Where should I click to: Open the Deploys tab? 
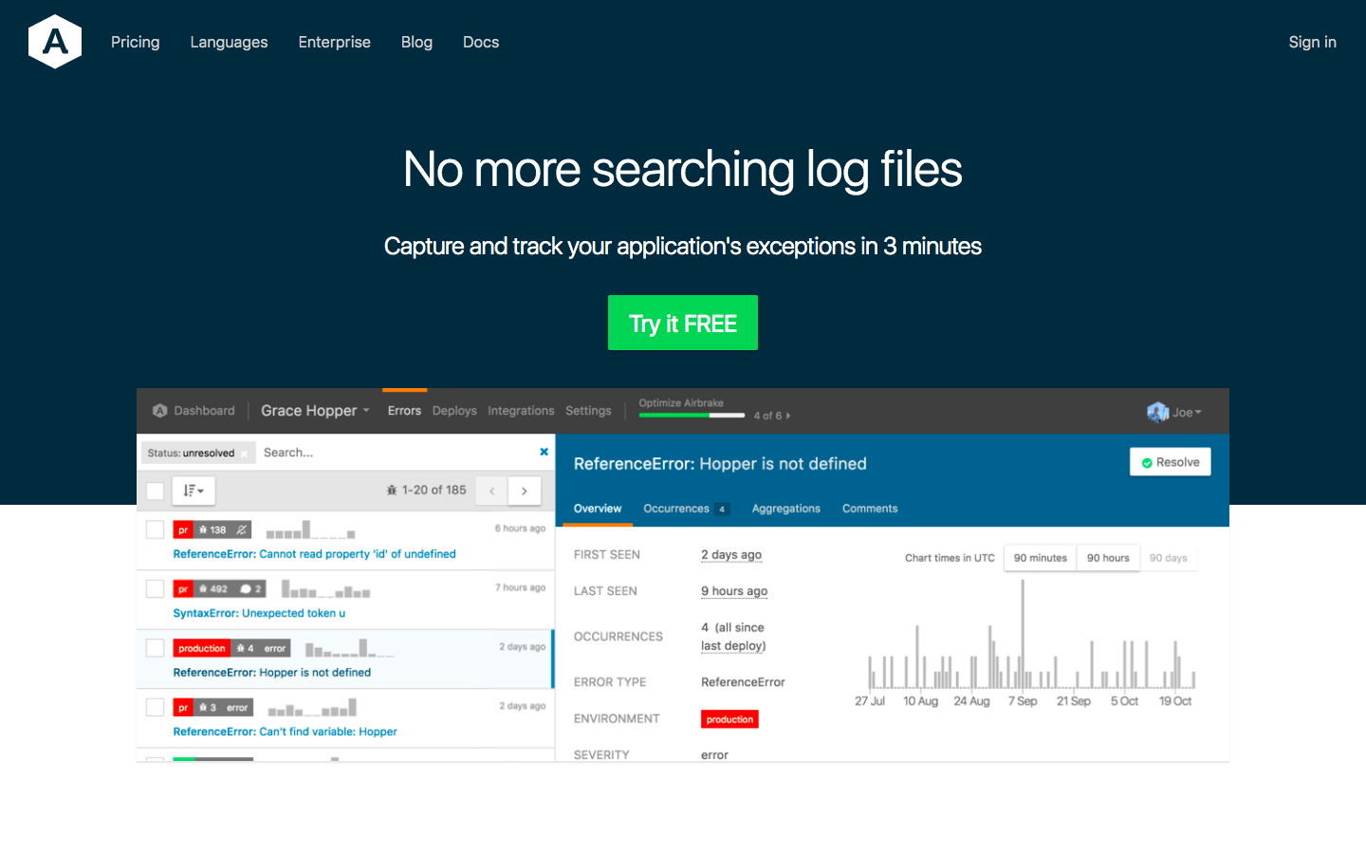(454, 411)
